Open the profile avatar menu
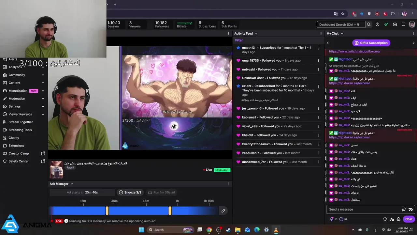 [412, 24]
